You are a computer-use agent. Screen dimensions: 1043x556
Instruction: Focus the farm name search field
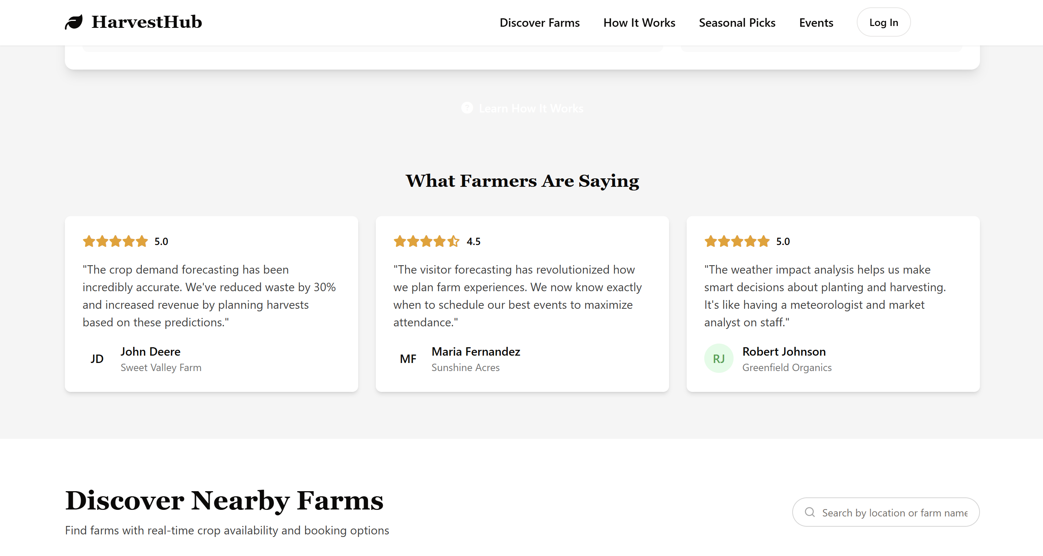(894, 513)
